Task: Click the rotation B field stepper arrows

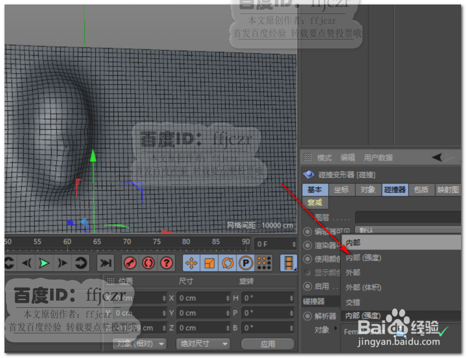Action: point(291,328)
